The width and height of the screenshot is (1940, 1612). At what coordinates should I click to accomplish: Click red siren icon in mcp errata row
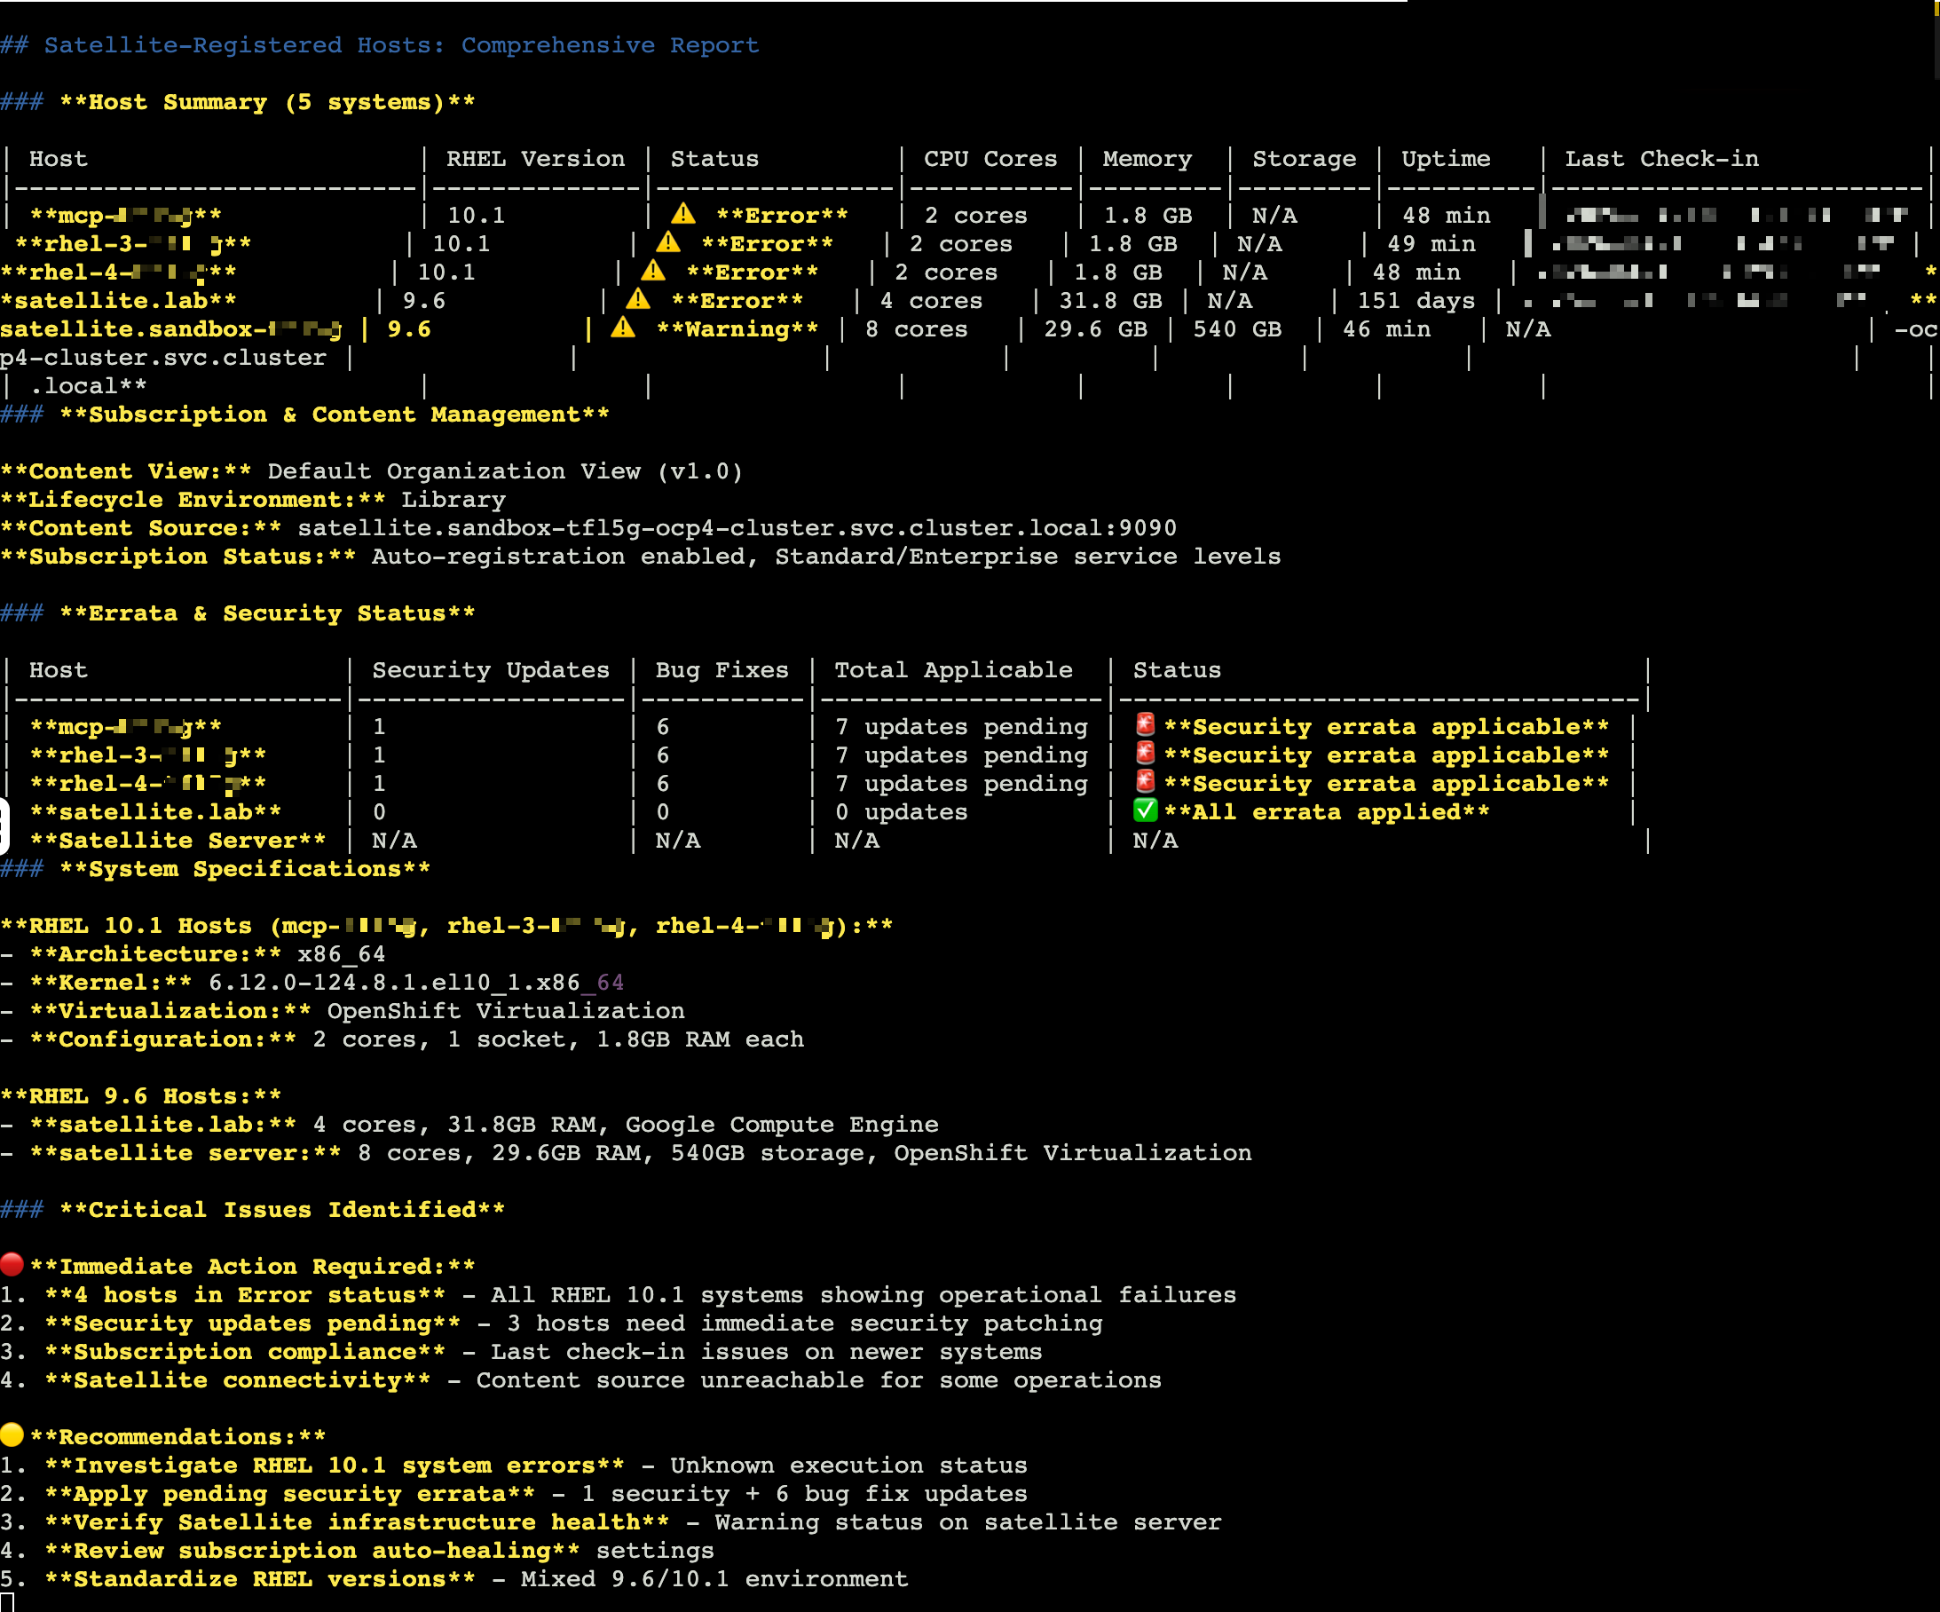(x=1145, y=725)
